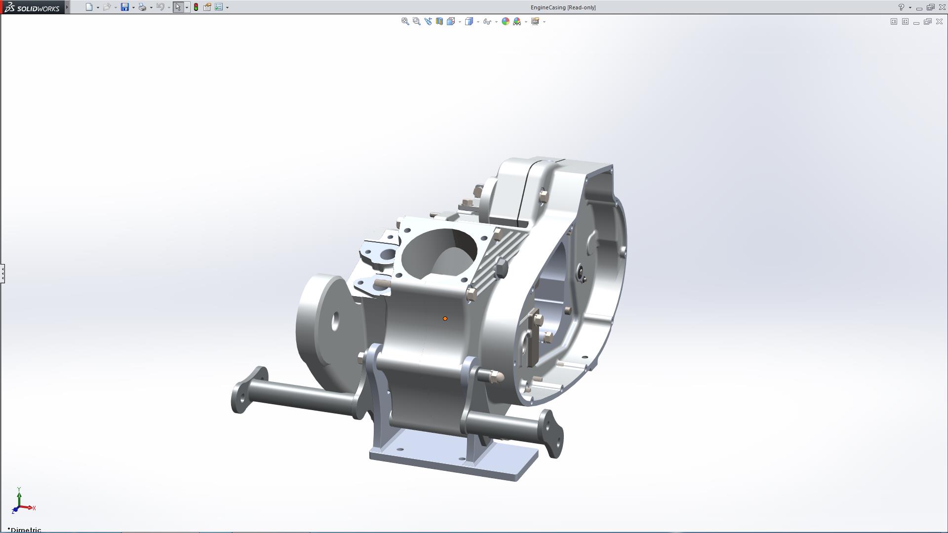Toggle Hide/Show Items glasses icon

487,21
